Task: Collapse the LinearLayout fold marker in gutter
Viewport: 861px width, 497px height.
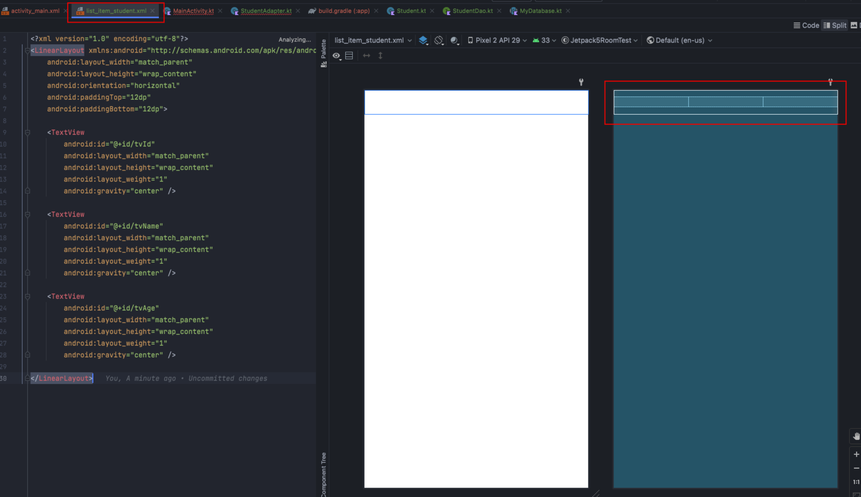Action: pyautogui.click(x=27, y=51)
